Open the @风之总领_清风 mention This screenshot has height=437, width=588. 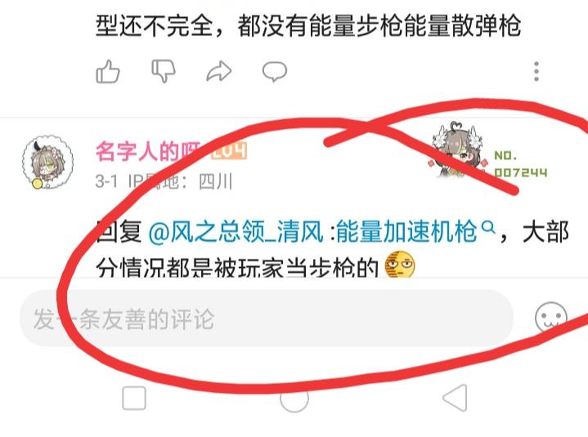click(x=236, y=232)
